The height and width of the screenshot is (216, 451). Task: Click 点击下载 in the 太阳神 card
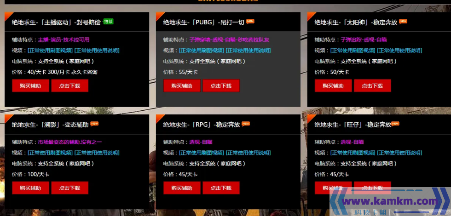point(372,85)
